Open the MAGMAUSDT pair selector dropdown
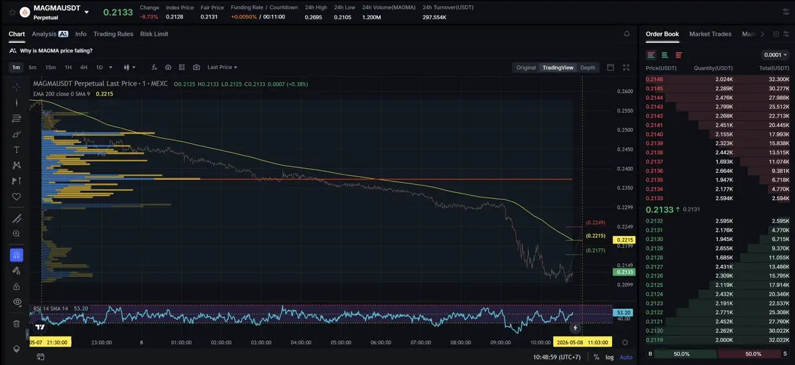Screen dimensions: 795x365 [87, 12]
